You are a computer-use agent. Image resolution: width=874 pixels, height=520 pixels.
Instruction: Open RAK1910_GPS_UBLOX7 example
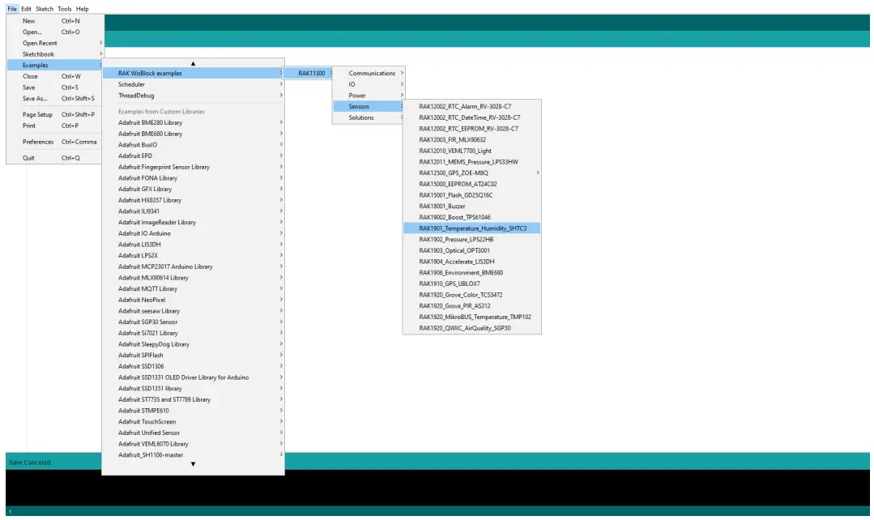pos(471,283)
